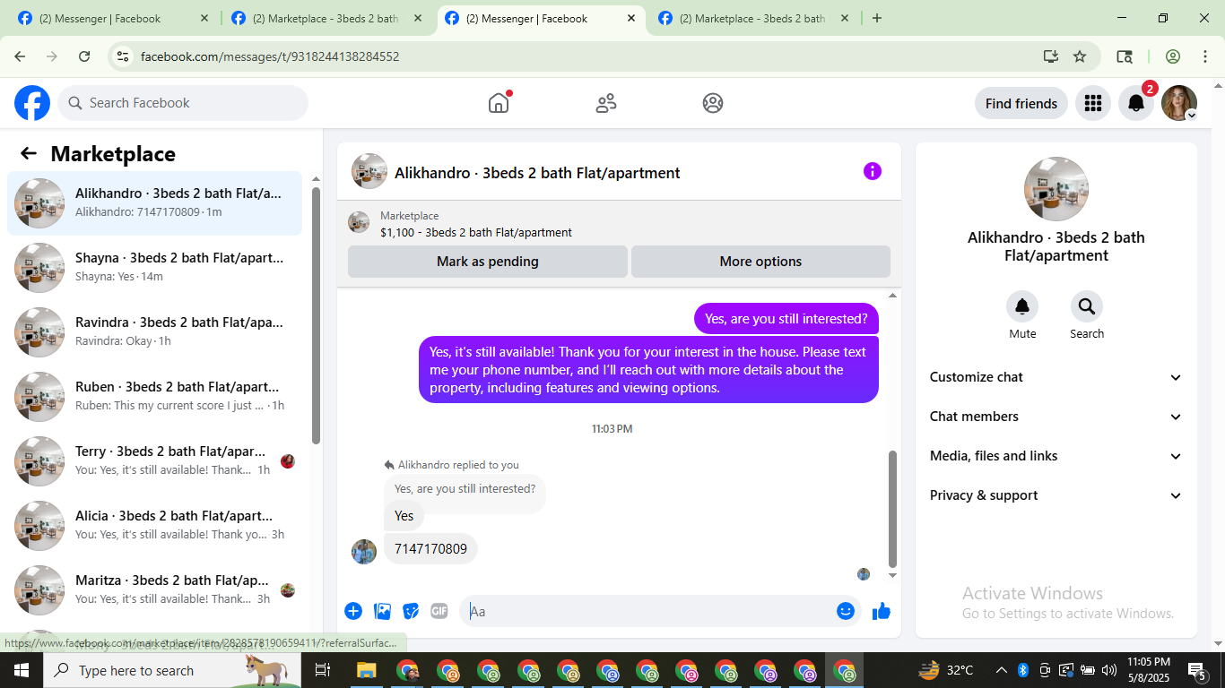The image size is (1225, 688).
Task: Open the Windows notification center icon
Action: [1197, 670]
